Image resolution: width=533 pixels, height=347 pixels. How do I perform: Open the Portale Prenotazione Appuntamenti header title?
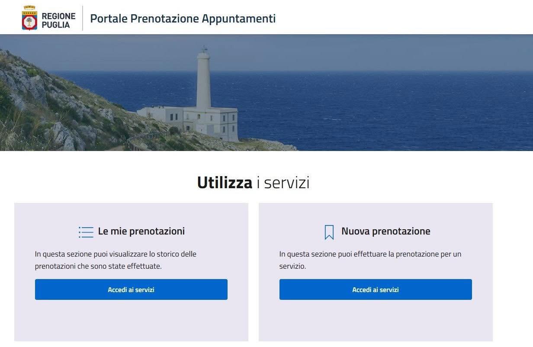(183, 19)
